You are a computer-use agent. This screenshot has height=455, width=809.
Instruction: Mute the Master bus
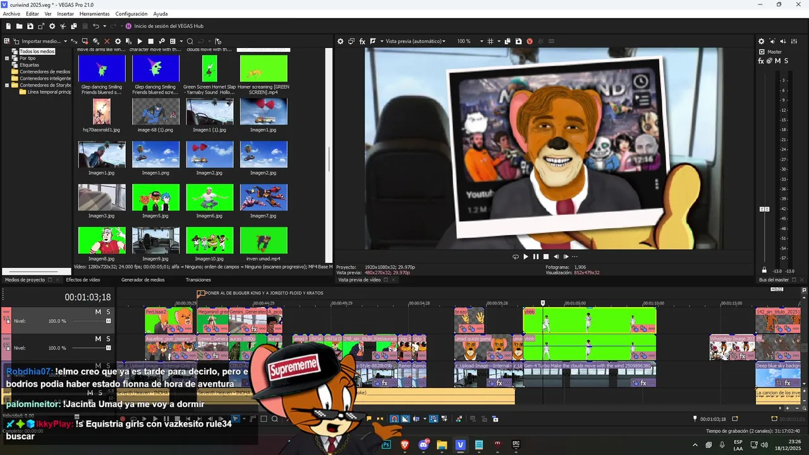pyautogui.click(x=777, y=61)
